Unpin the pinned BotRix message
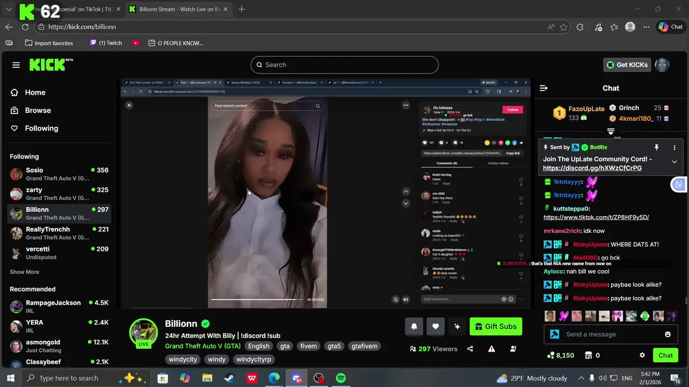The height and width of the screenshot is (387, 689). 656,147
